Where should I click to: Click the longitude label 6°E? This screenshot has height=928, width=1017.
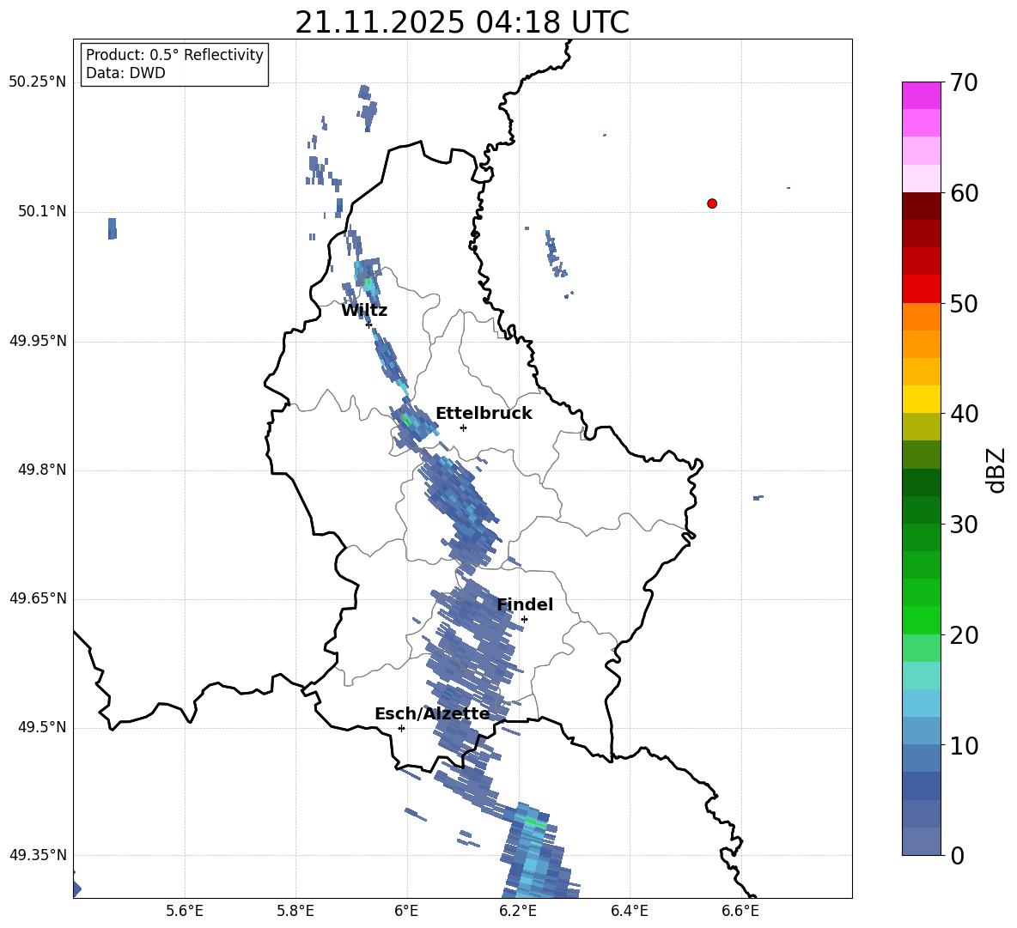(x=406, y=911)
